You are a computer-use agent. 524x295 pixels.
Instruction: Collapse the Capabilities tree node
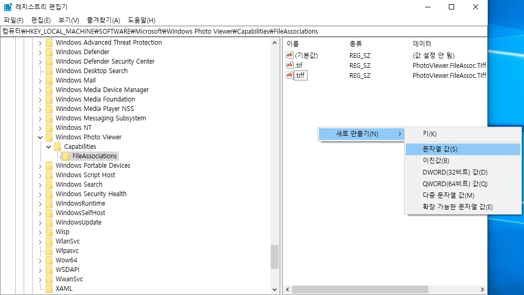point(48,147)
